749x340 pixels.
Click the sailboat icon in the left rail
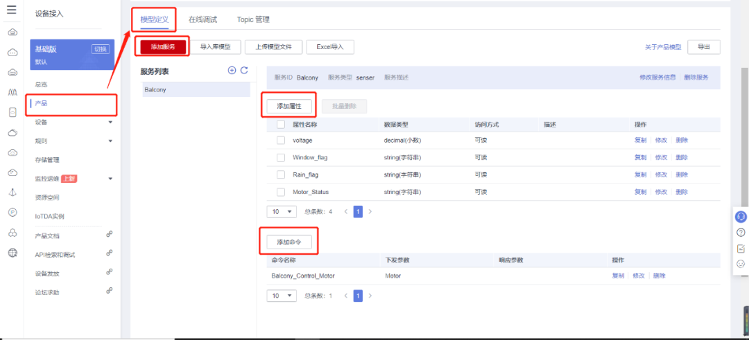[x=13, y=193]
